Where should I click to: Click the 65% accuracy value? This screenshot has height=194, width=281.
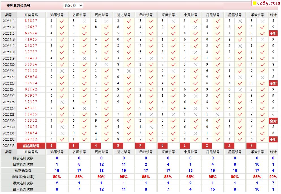click(x=190, y=177)
